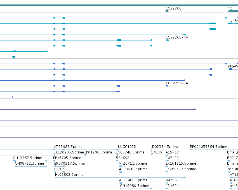
Task: Click the 415717 feature label
Action: [172, 152]
